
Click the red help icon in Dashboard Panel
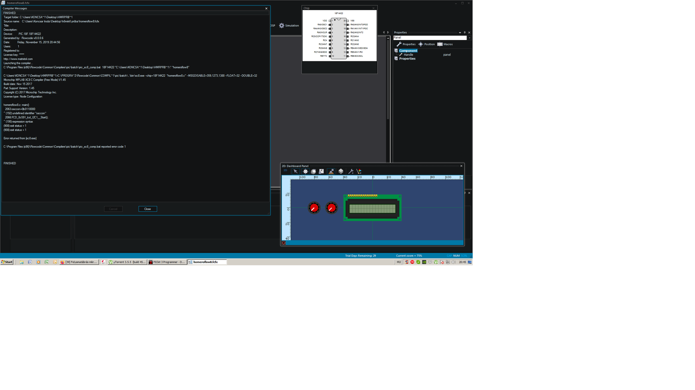point(284,243)
